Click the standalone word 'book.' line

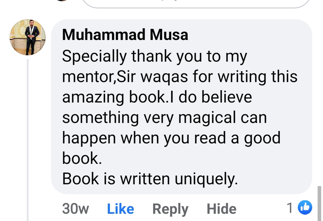coord(82,158)
